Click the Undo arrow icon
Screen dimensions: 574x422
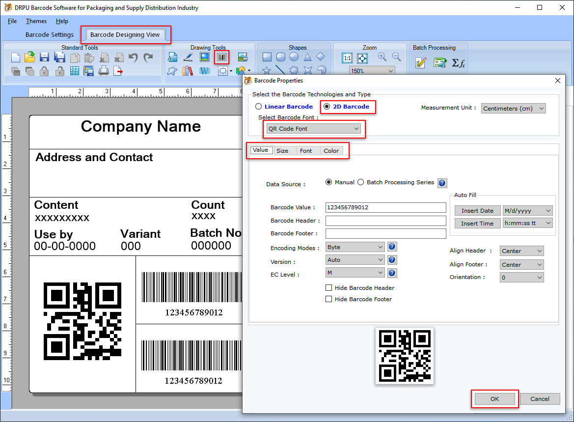coord(133,57)
